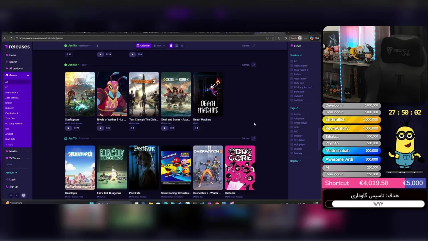
Task: Check the Switch 2 filter checkbox
Action: point(292,96)
